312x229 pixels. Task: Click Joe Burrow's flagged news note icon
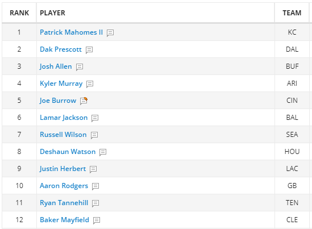tap(84, 101)
